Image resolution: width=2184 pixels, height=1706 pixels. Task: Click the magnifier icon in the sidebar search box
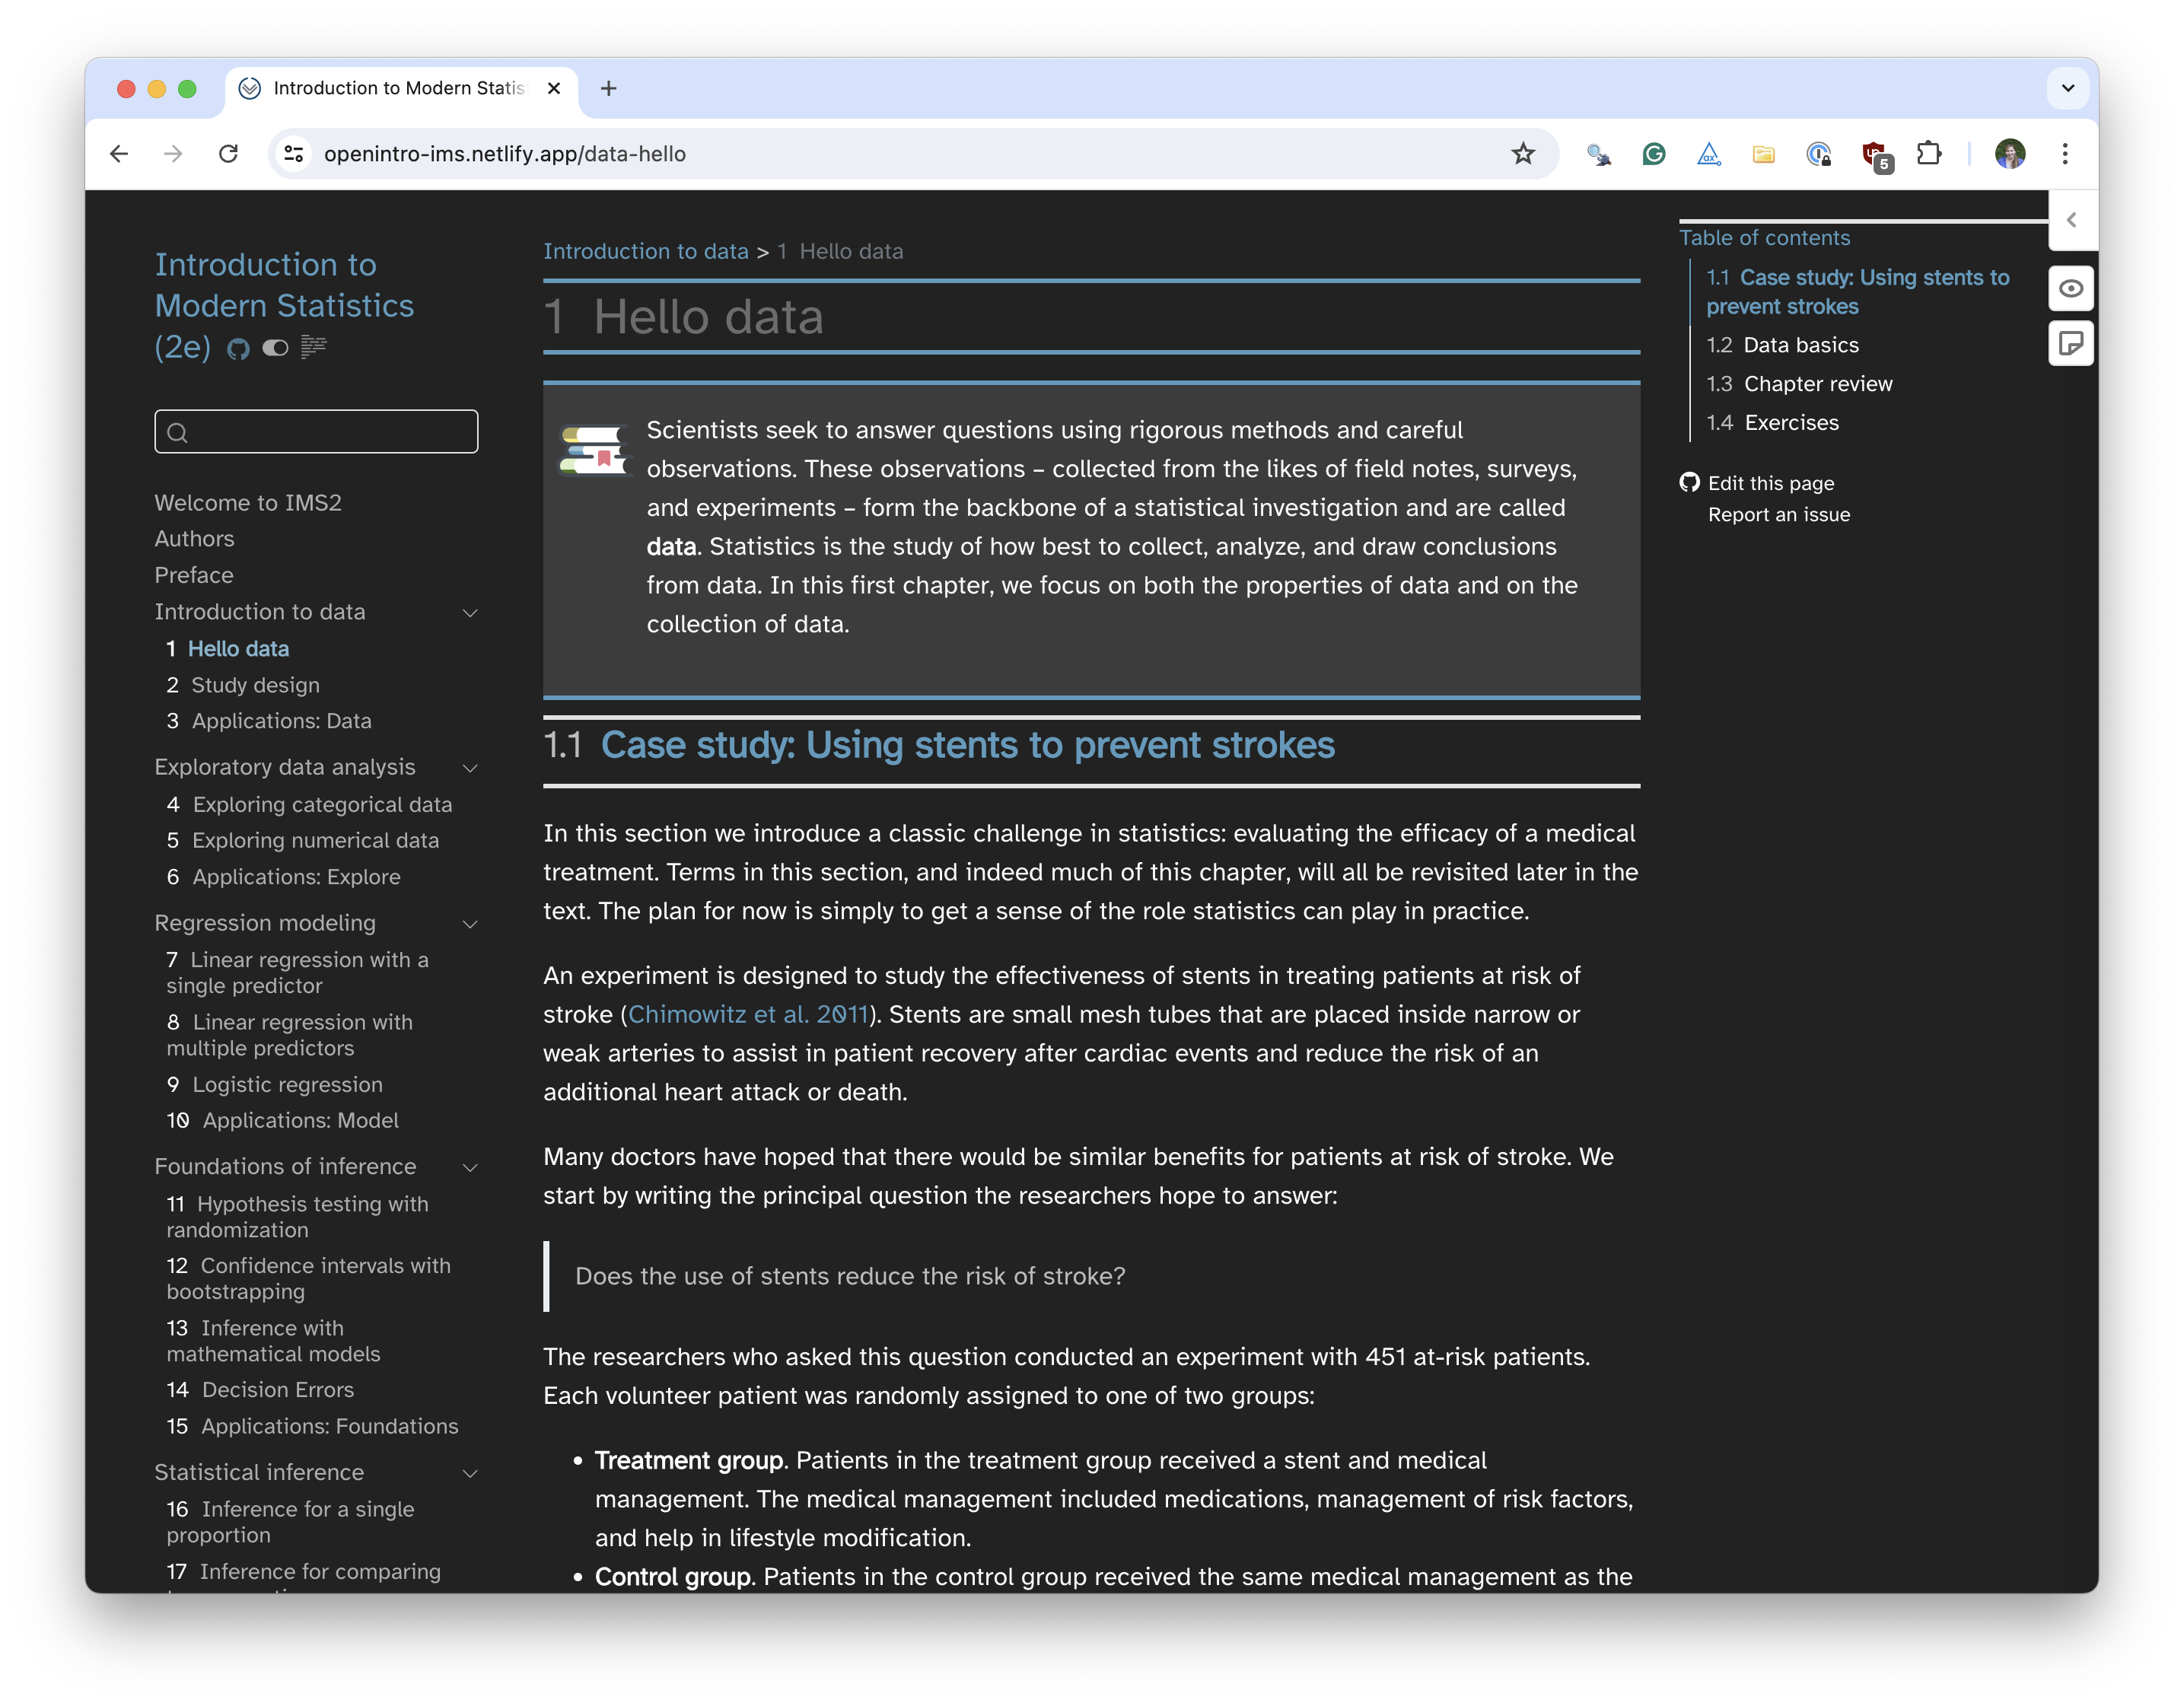point(178,432)
